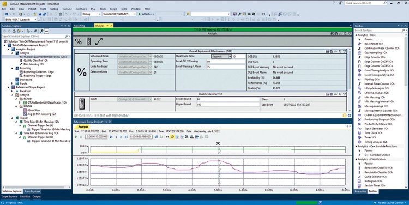Screen dimensions: 409x205
Task: Click the Lower Bound input field
Action: click(228, 99)
